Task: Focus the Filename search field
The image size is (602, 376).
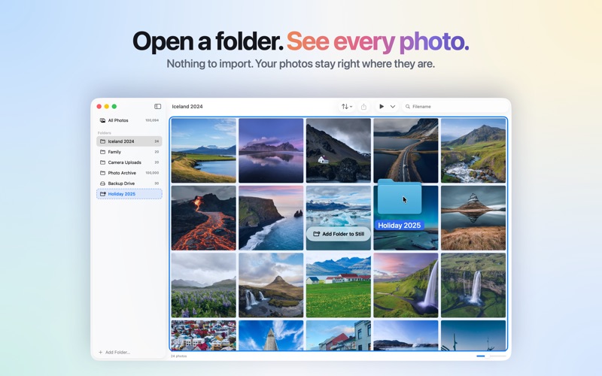Action: point(455,106)
